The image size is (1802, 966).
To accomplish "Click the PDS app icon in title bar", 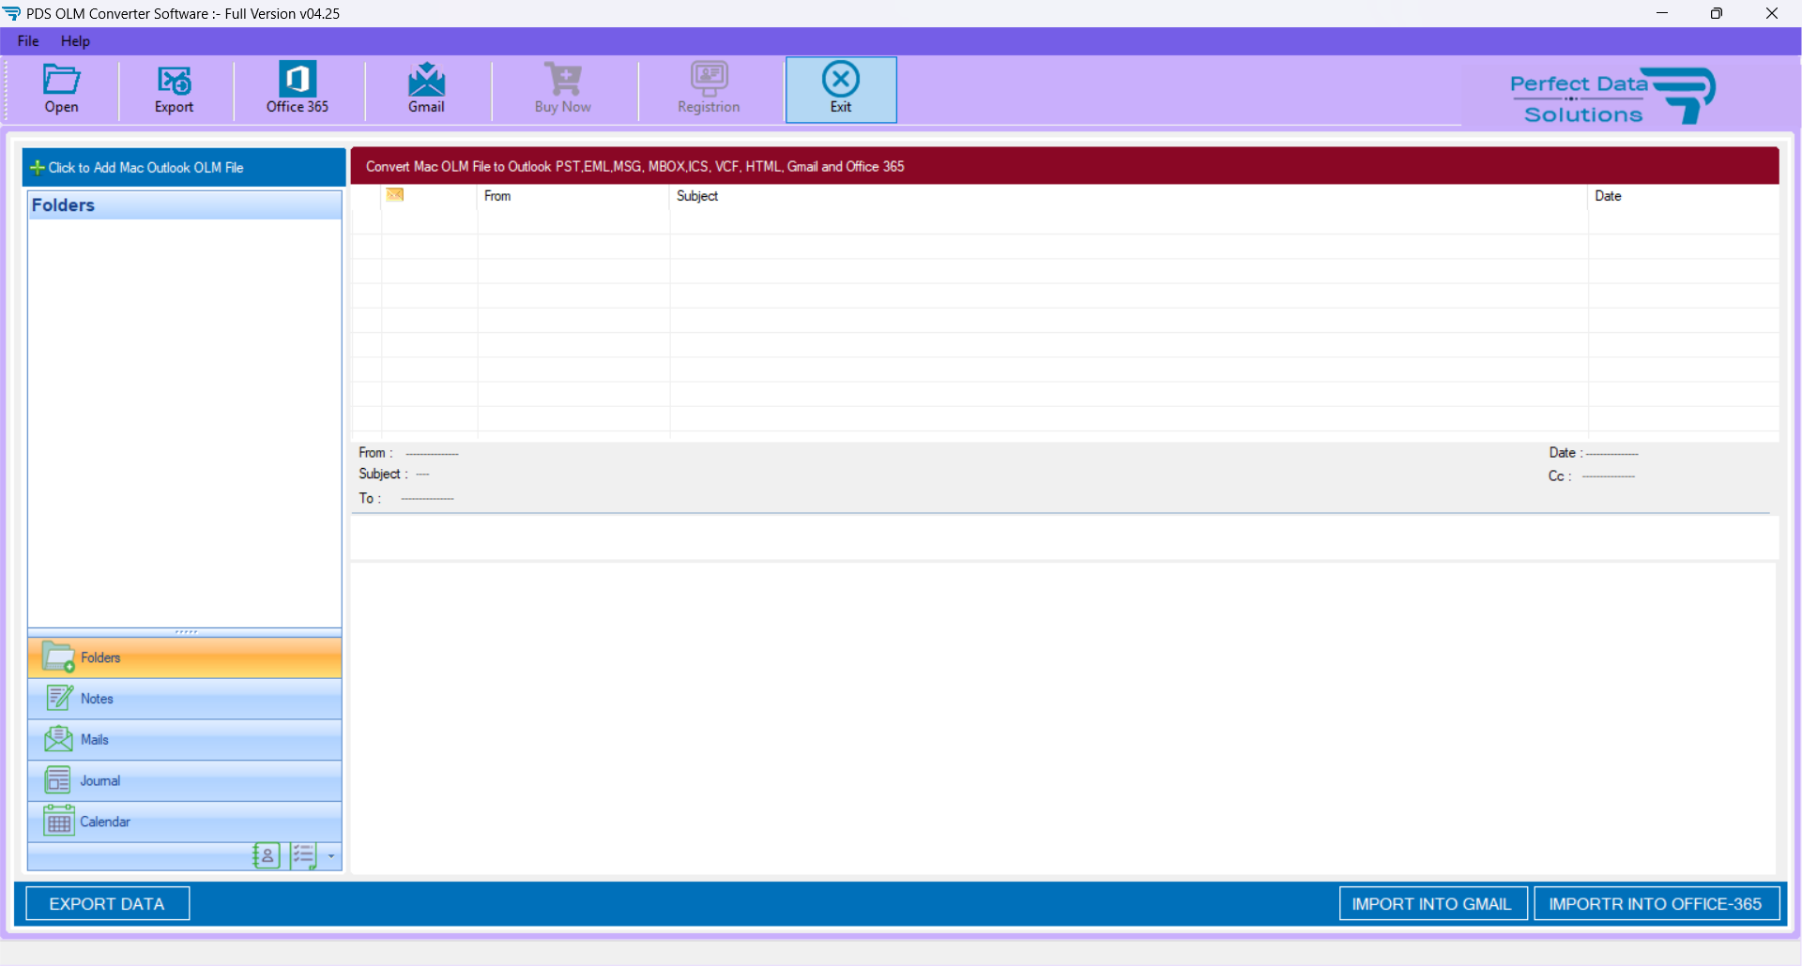I will (x=11, y=13).
